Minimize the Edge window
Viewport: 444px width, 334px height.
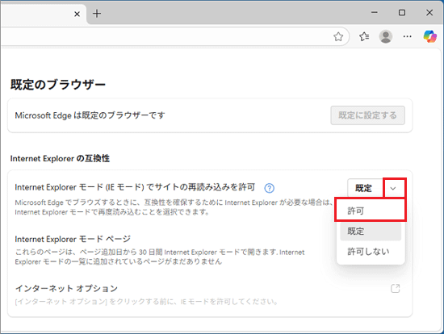coord(375,12)
